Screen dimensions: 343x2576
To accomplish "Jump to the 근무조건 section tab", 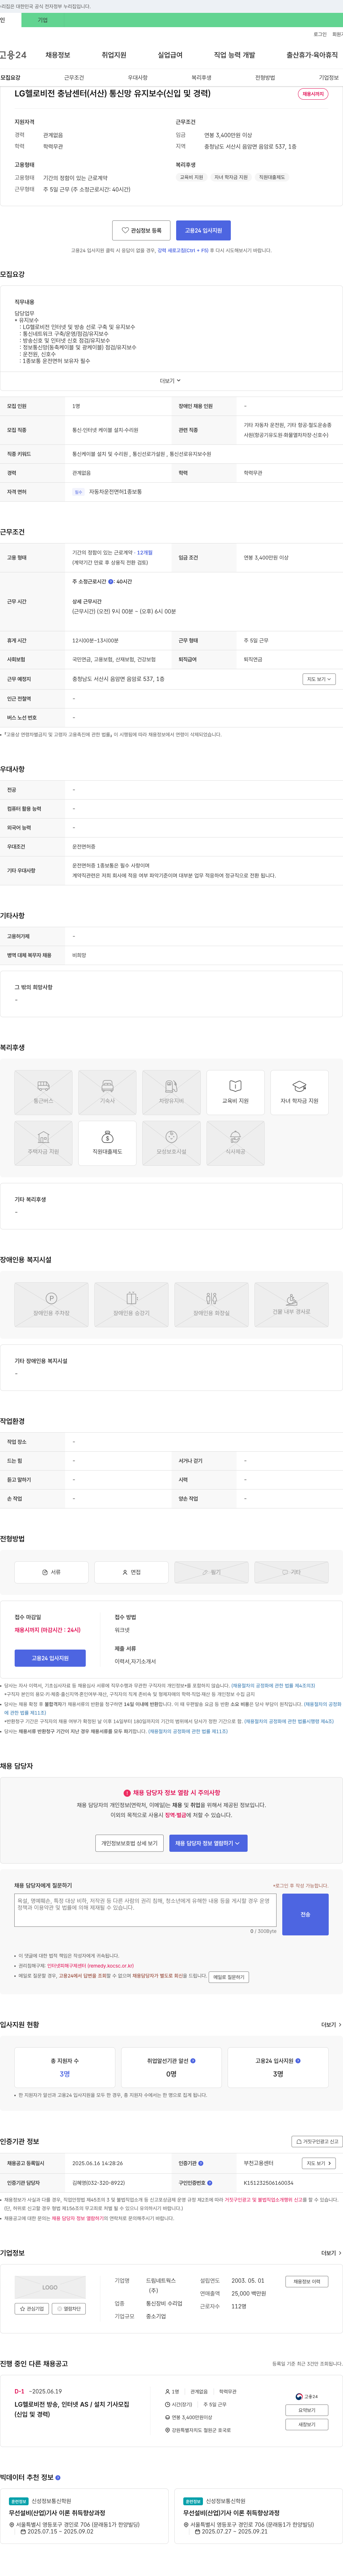I will tap(74, 77).
